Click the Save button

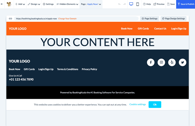coord(171,4)
